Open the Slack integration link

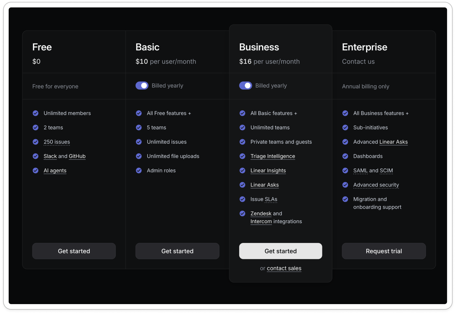coord(50,156)
